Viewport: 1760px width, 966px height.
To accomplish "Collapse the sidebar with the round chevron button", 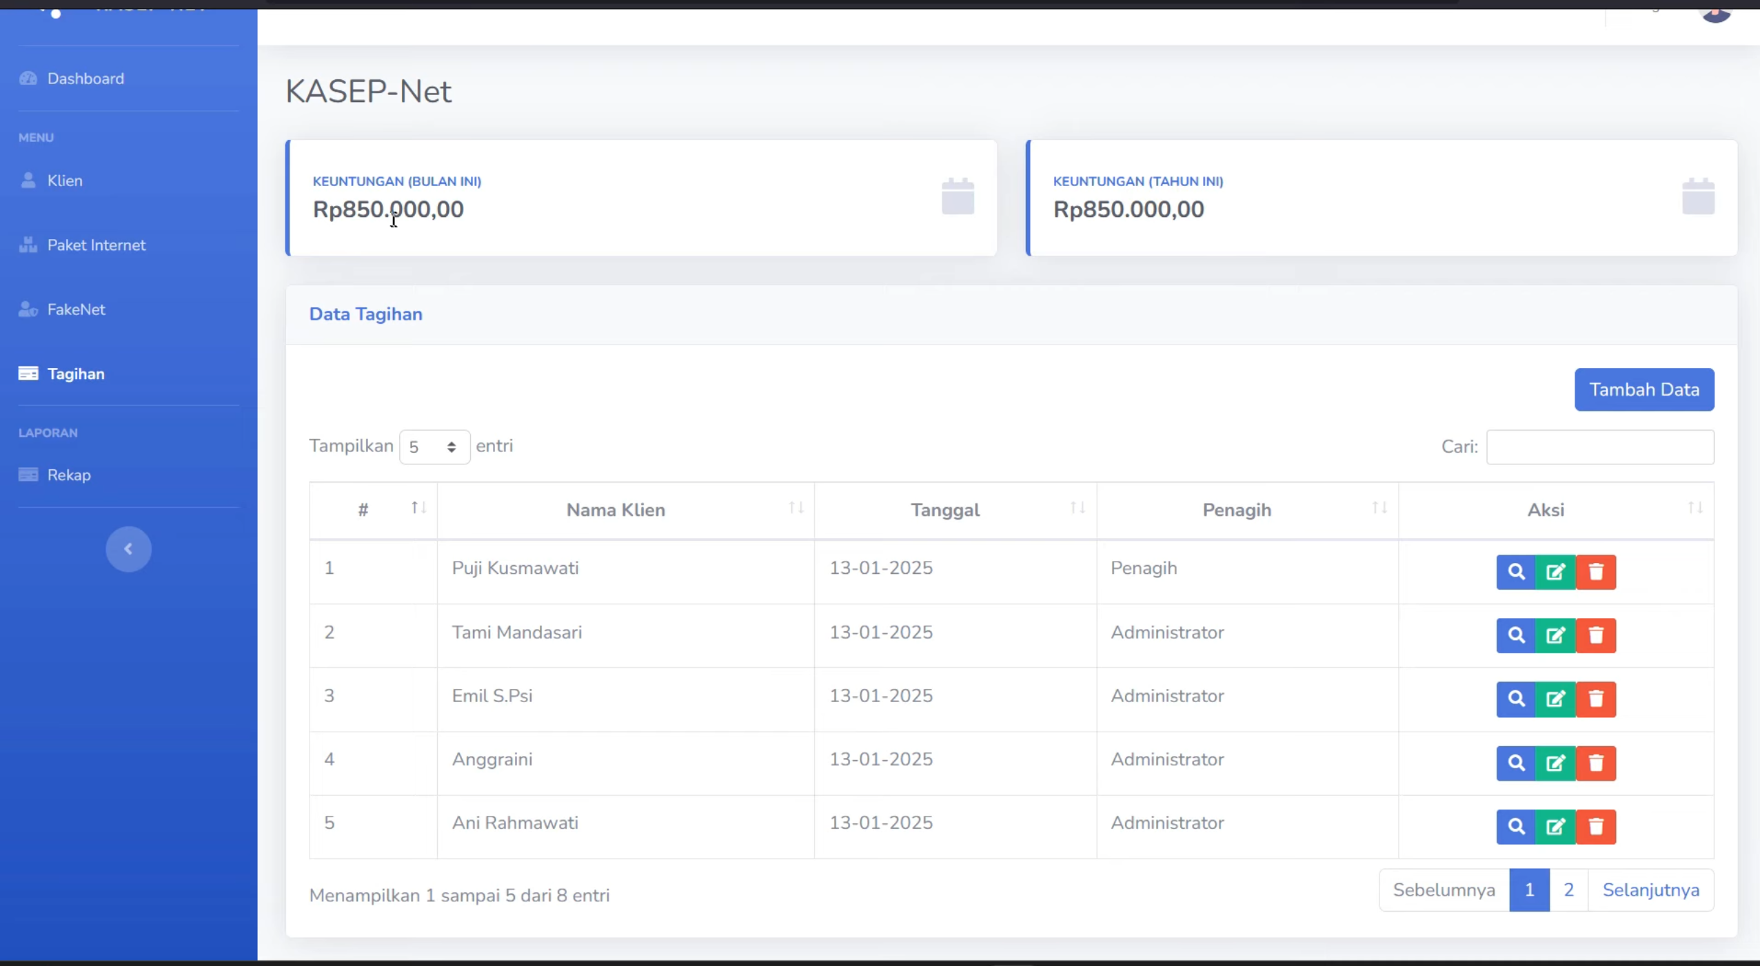I will (128, 549).
